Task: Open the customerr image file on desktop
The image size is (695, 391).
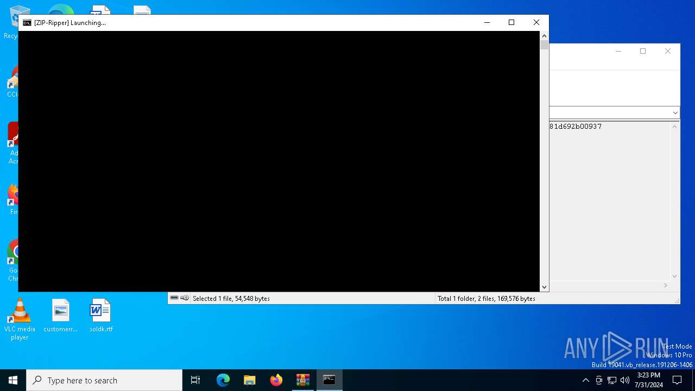Action: (60, 316)
